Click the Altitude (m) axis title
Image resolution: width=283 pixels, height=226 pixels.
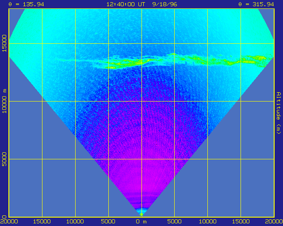click(279, 113)
